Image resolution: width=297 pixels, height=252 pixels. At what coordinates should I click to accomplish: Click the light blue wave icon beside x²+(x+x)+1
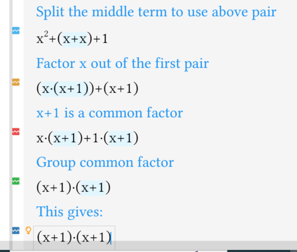pos(16,30)
